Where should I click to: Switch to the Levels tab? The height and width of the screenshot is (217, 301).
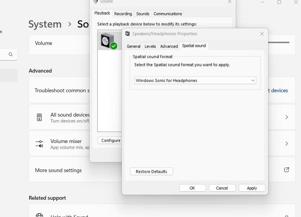click(x=150, y=46)
